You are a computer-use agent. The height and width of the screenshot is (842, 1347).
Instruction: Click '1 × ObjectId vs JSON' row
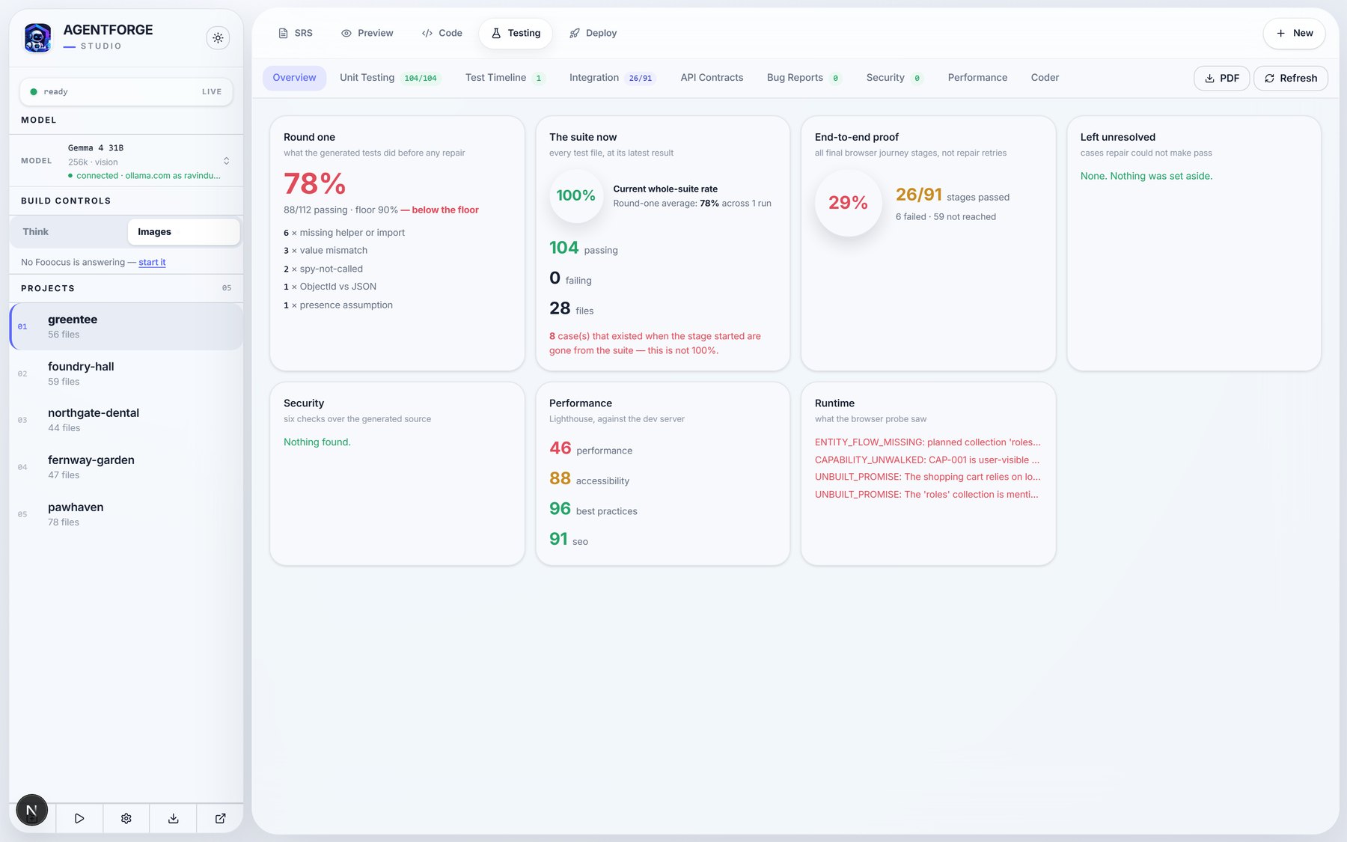(x=330, y=287)
